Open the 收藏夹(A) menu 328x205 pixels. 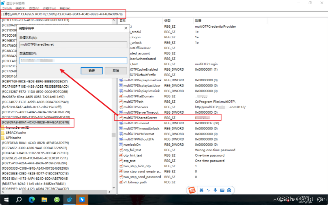point(49,8)
